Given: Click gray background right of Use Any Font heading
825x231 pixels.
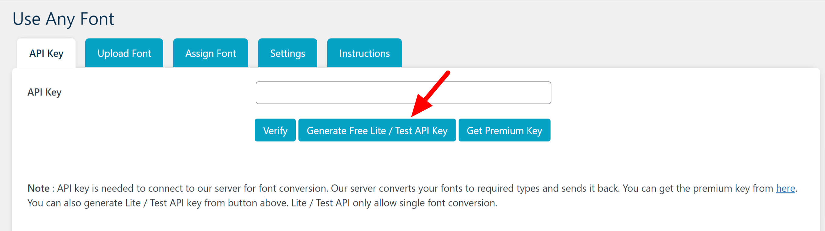Looking at the screenshot, I should coord(448,19).
